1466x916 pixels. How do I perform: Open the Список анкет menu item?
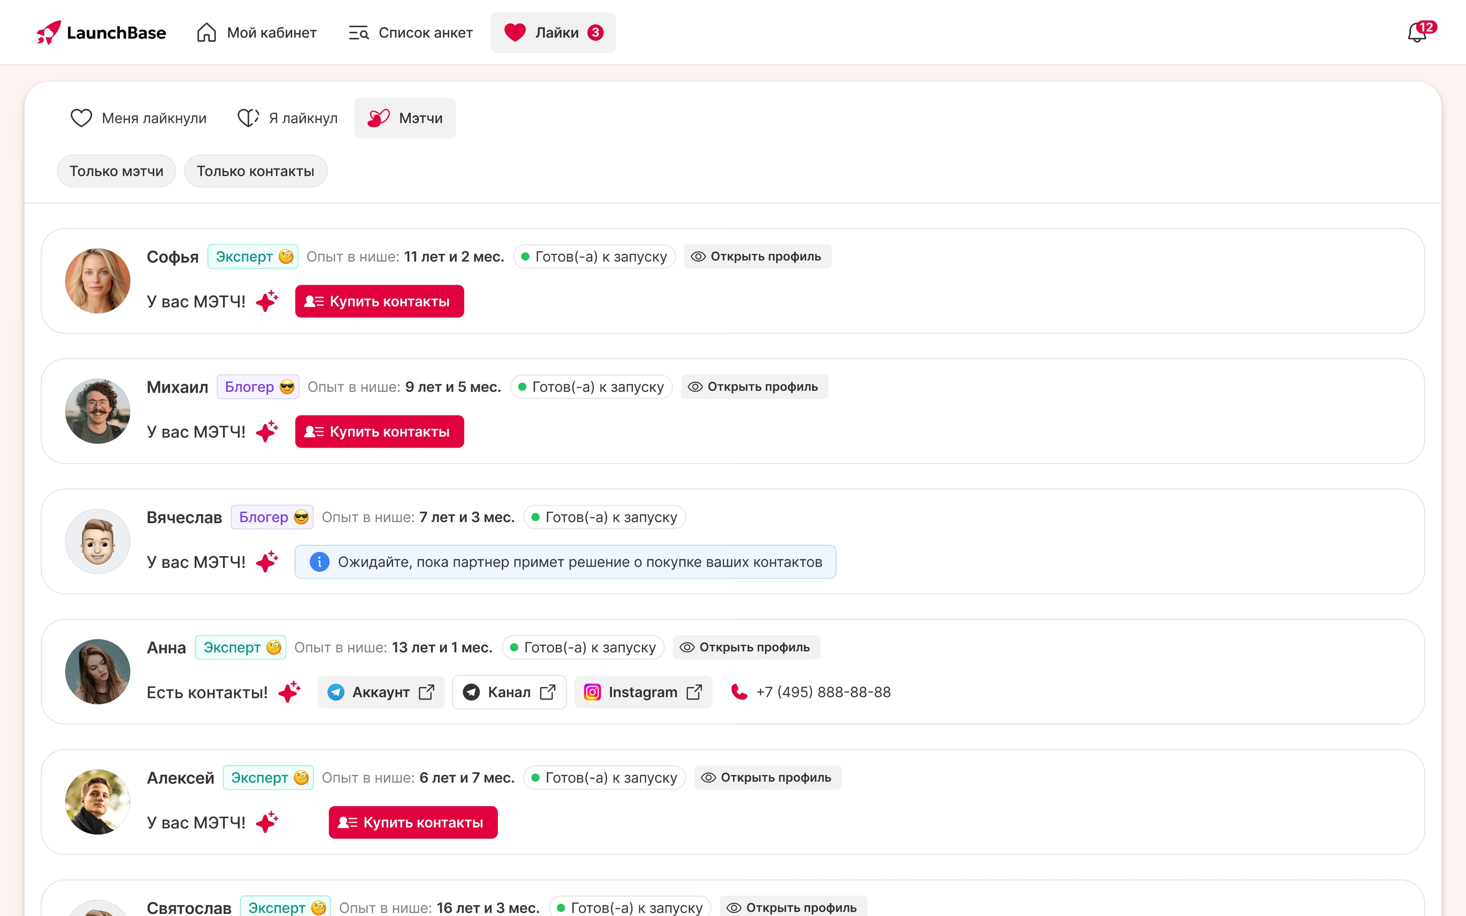tap(411, 33)
